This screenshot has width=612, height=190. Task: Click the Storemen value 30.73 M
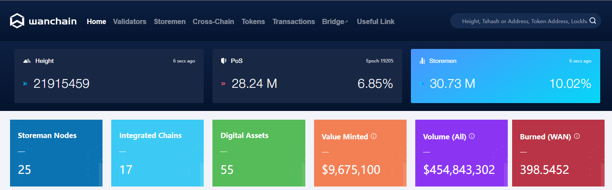point(452,83)
